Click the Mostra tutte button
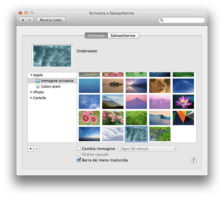 (x=51, y=20)
